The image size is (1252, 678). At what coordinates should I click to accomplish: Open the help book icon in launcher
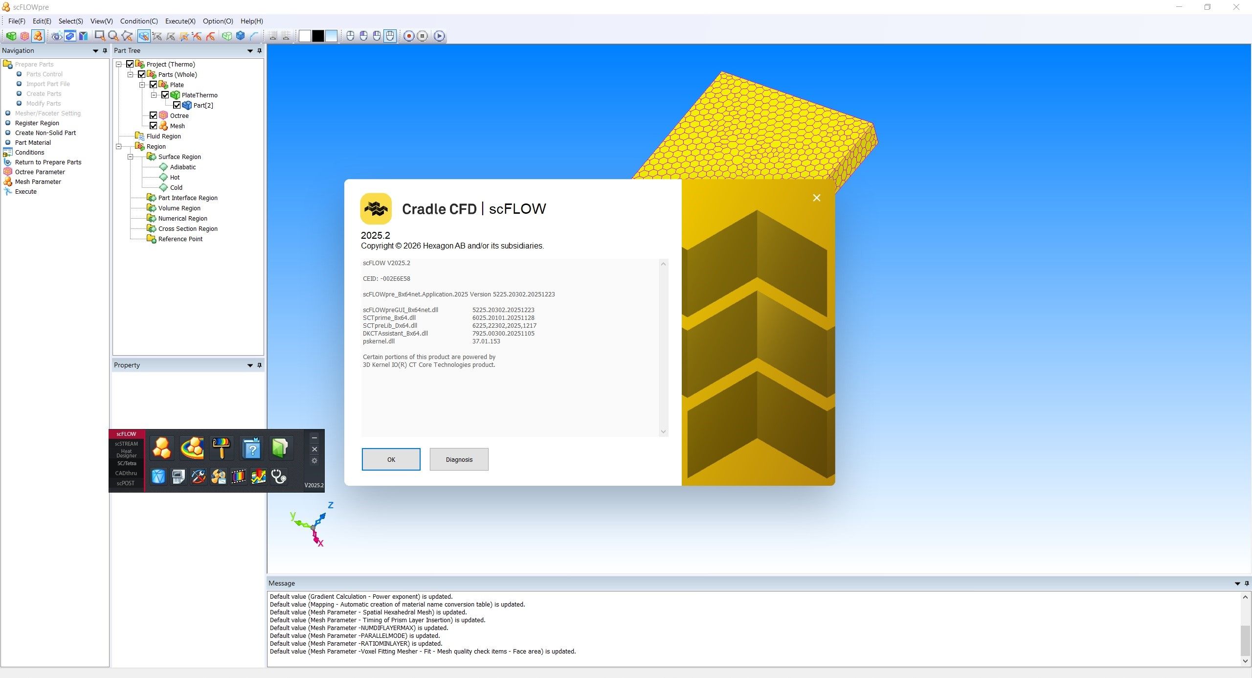(252, 448)
